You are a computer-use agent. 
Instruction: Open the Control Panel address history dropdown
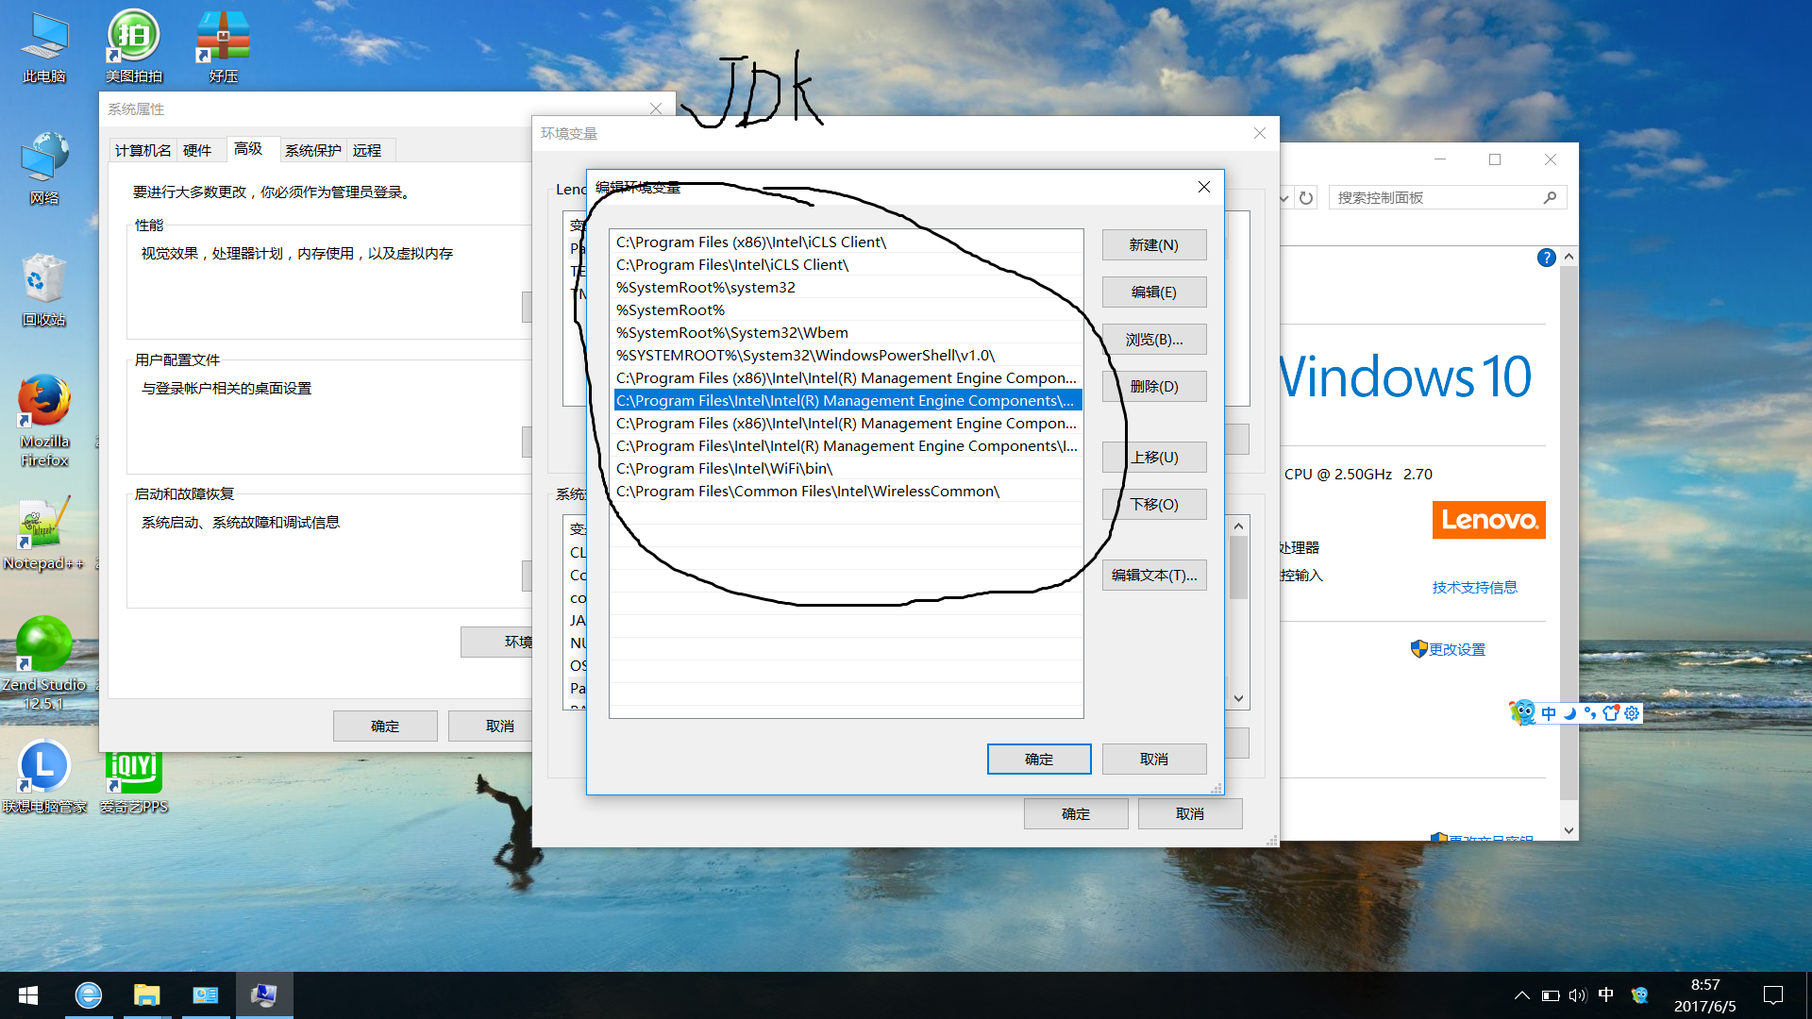(1284, 198)
